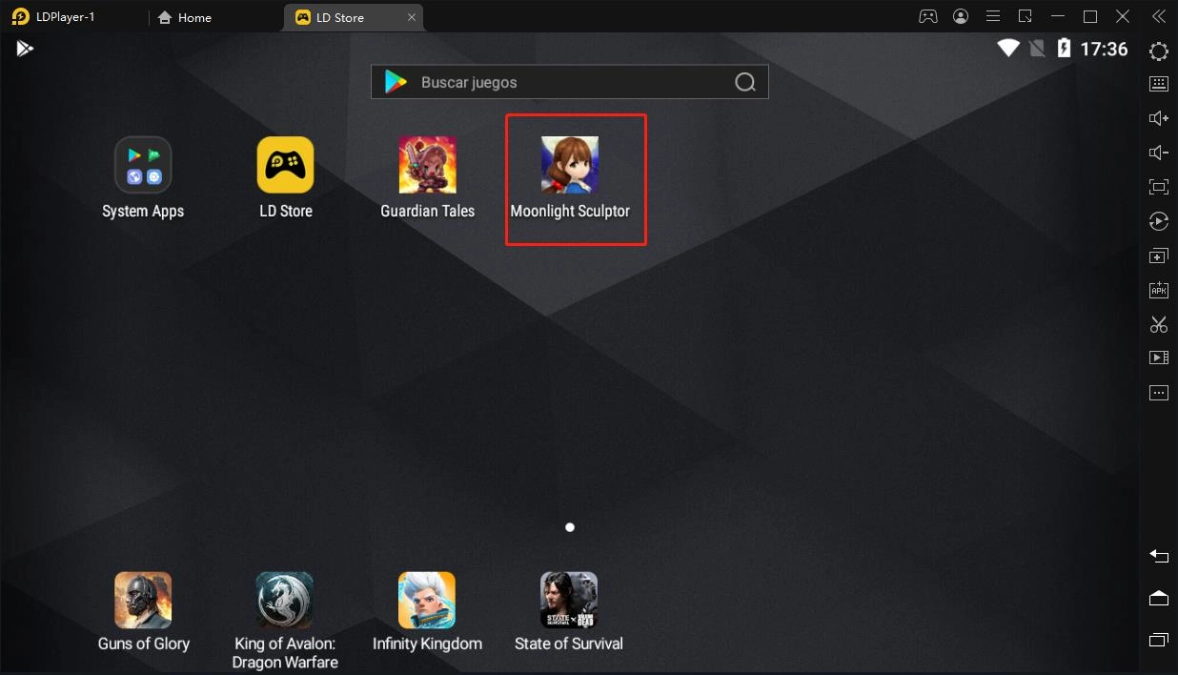Tap the Android home button in sidebar
Image resolution: width=1178 pixels, height=675 pixels.
1159,598
